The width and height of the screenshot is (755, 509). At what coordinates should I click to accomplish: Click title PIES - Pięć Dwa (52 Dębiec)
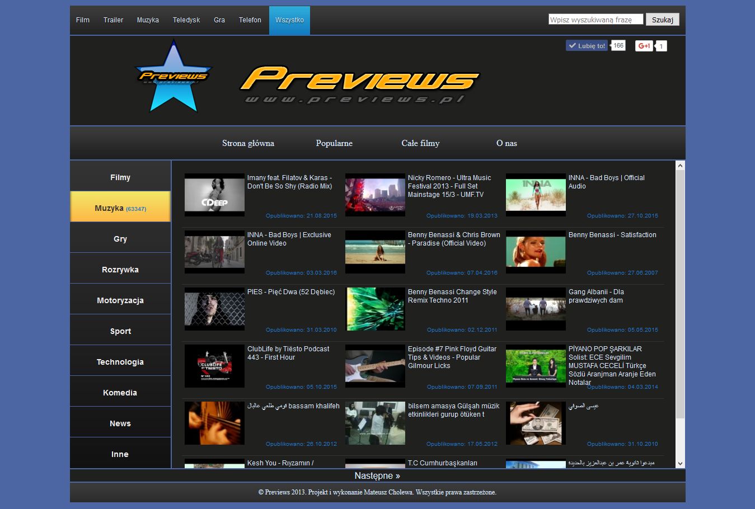point(291,292)
